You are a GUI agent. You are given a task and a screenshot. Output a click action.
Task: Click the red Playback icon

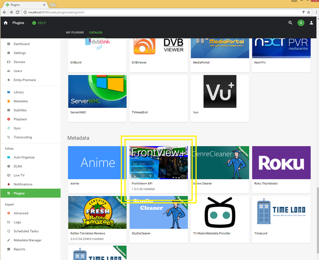point(8,119)
